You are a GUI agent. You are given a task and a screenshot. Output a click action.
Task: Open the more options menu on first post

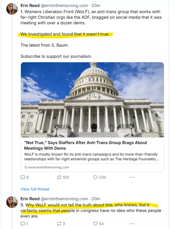pos(132,177)
